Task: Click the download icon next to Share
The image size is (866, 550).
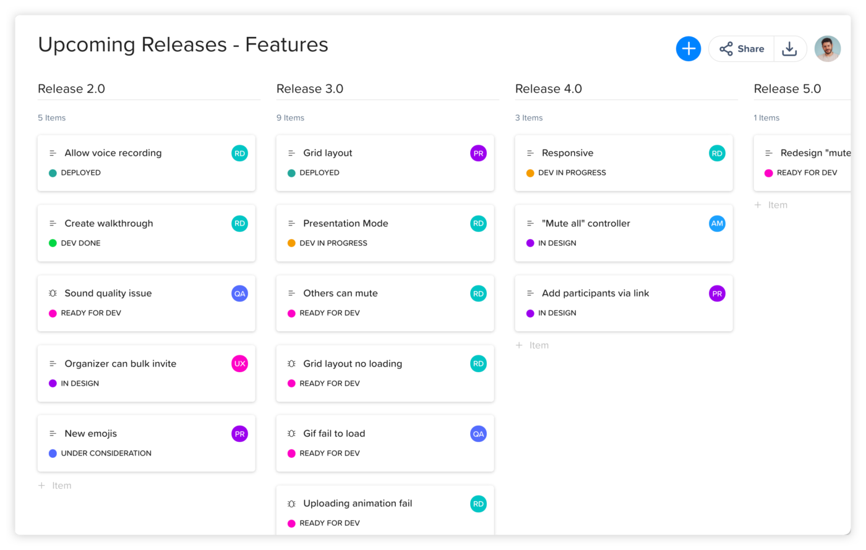Action: tap(789, 49)
